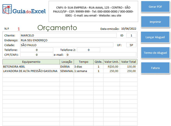
Task: Click the Endereço field RUA SEU ENDEREÇO
Action: pos(78,40)
